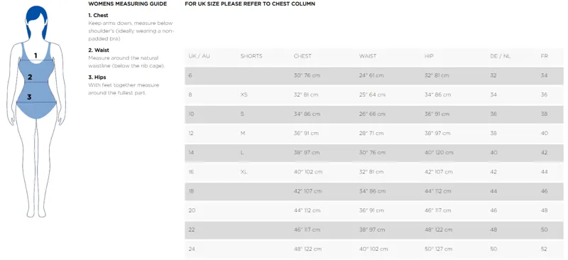This screenshot has width=568, height=260.
Task: Click the waist marker 2 on the figure
Action: (x=30, y=77)
